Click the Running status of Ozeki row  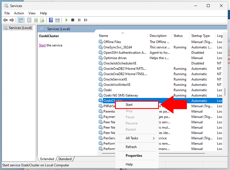pyautogui.click(x=180, y=90)
